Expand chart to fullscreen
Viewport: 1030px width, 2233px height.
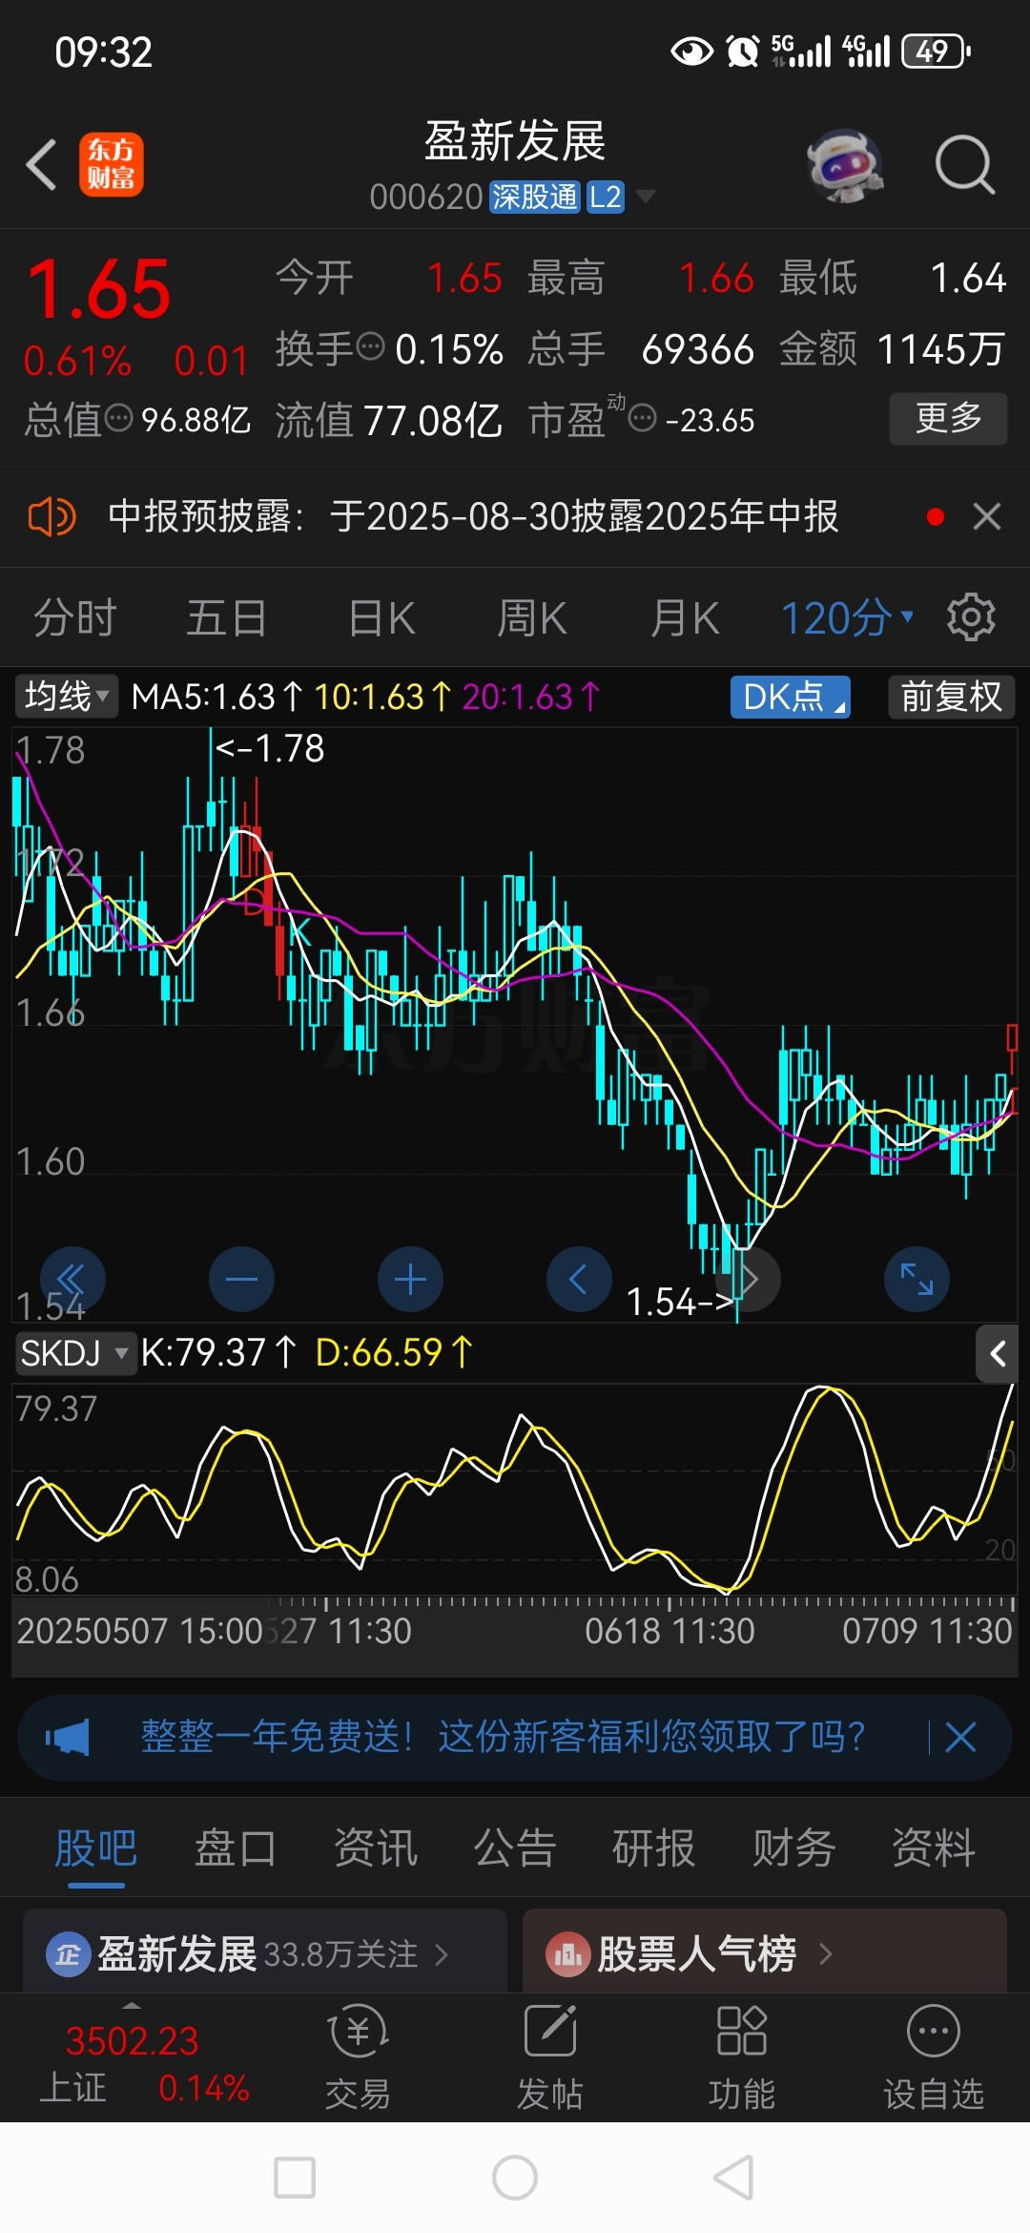[917, 1279]
